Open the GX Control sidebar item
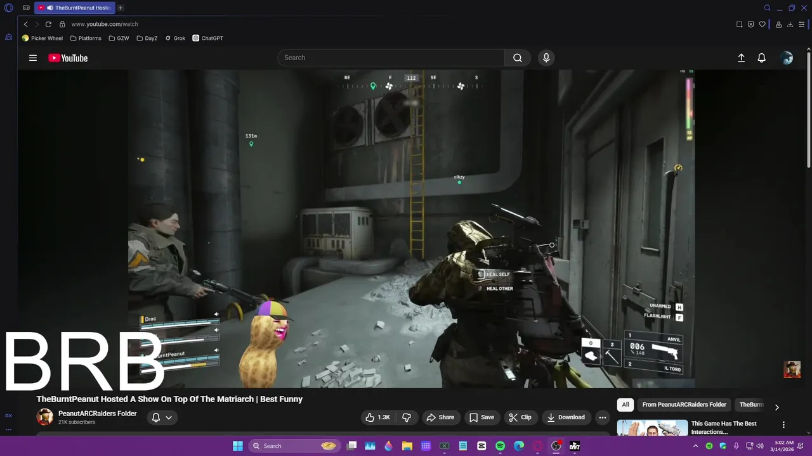The image size is (812, 456). click(9, 415)
